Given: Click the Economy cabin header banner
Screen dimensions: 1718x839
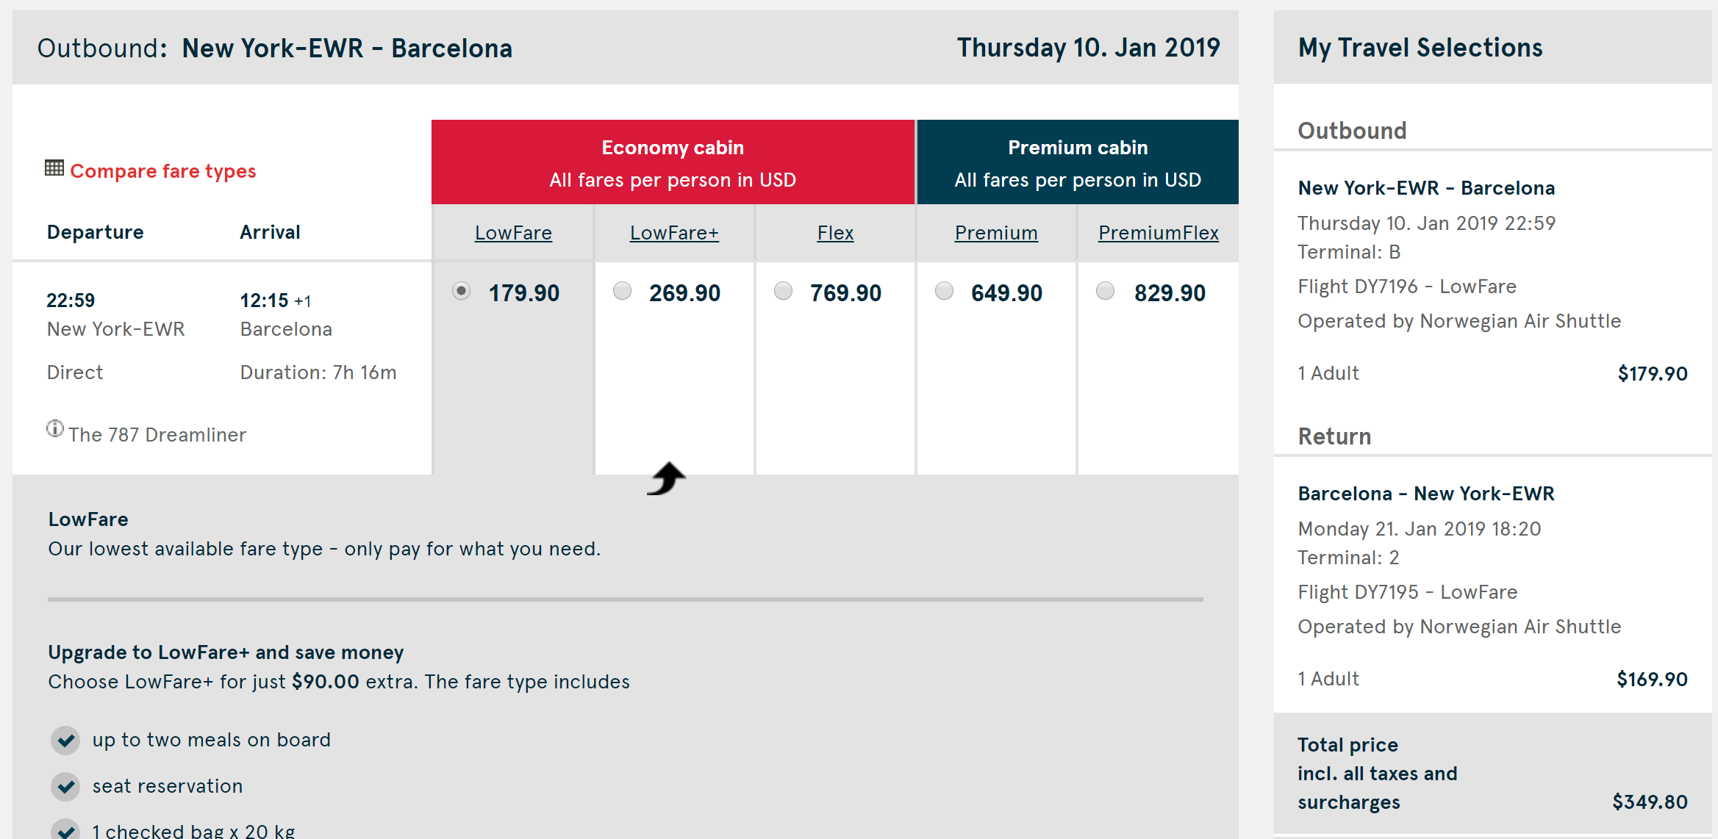Looking at the screenshot, I should click(673, 162).
